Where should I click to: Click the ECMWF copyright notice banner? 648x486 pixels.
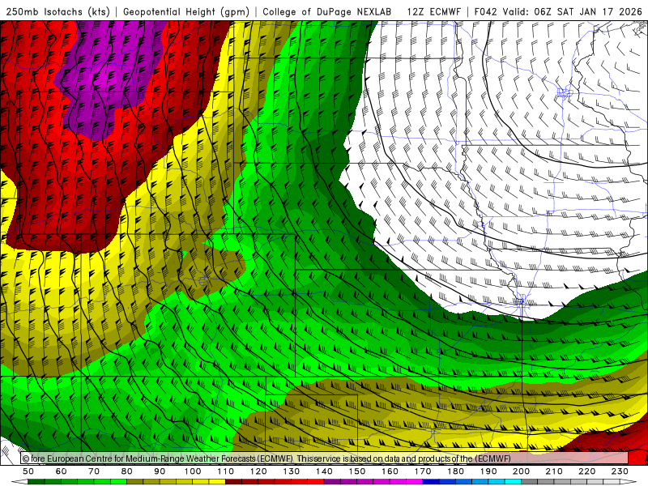click(x=325, y=458)
